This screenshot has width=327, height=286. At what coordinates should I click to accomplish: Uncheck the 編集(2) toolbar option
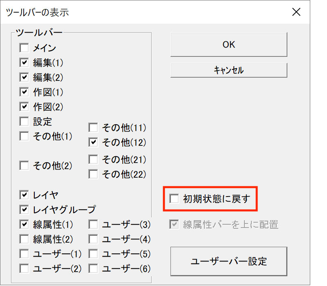coord(24,77)
